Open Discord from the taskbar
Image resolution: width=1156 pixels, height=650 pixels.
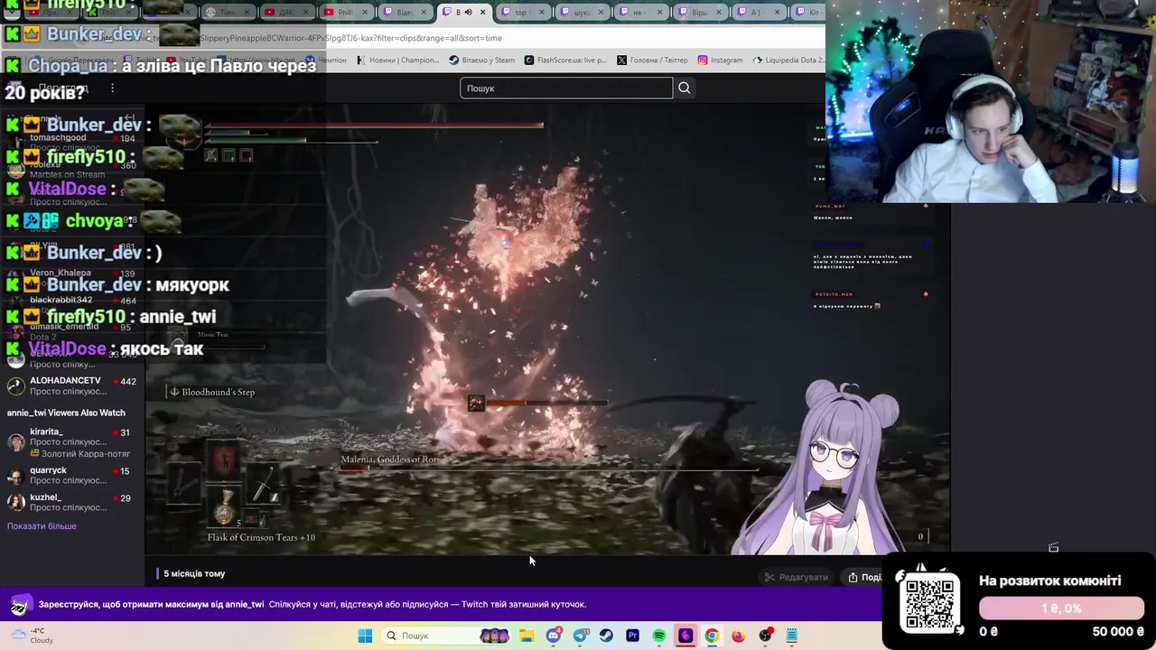point(554,636)
